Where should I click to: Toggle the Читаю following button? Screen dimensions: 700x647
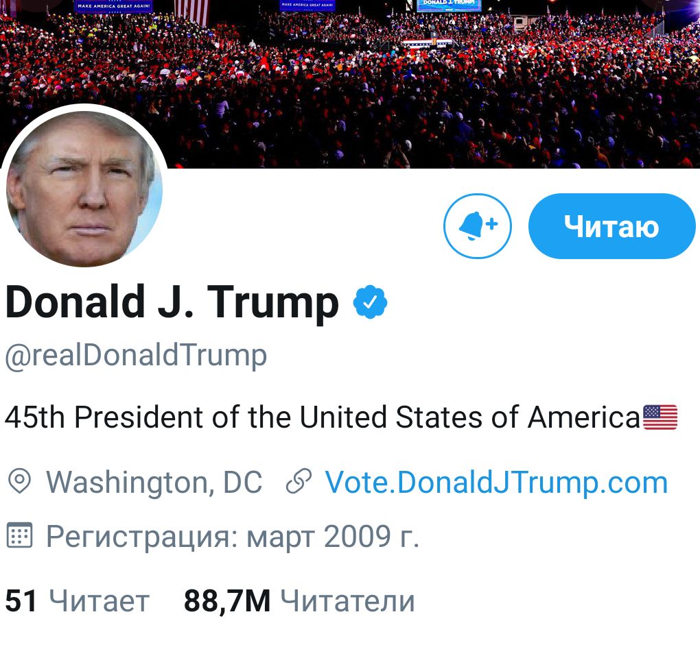[x=611, y=226]
